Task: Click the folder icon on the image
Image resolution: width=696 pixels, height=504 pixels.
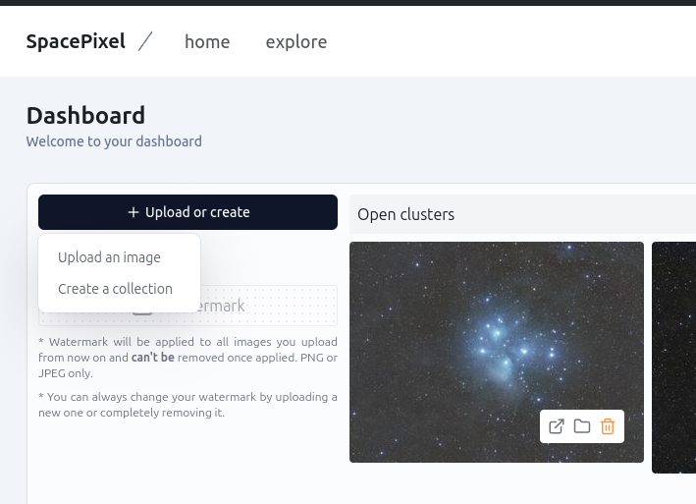Action: pyautogui.click(x=582, y=426)
